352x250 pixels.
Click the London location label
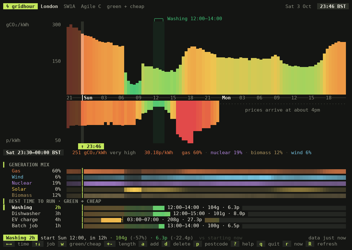(x=49, y=6)
